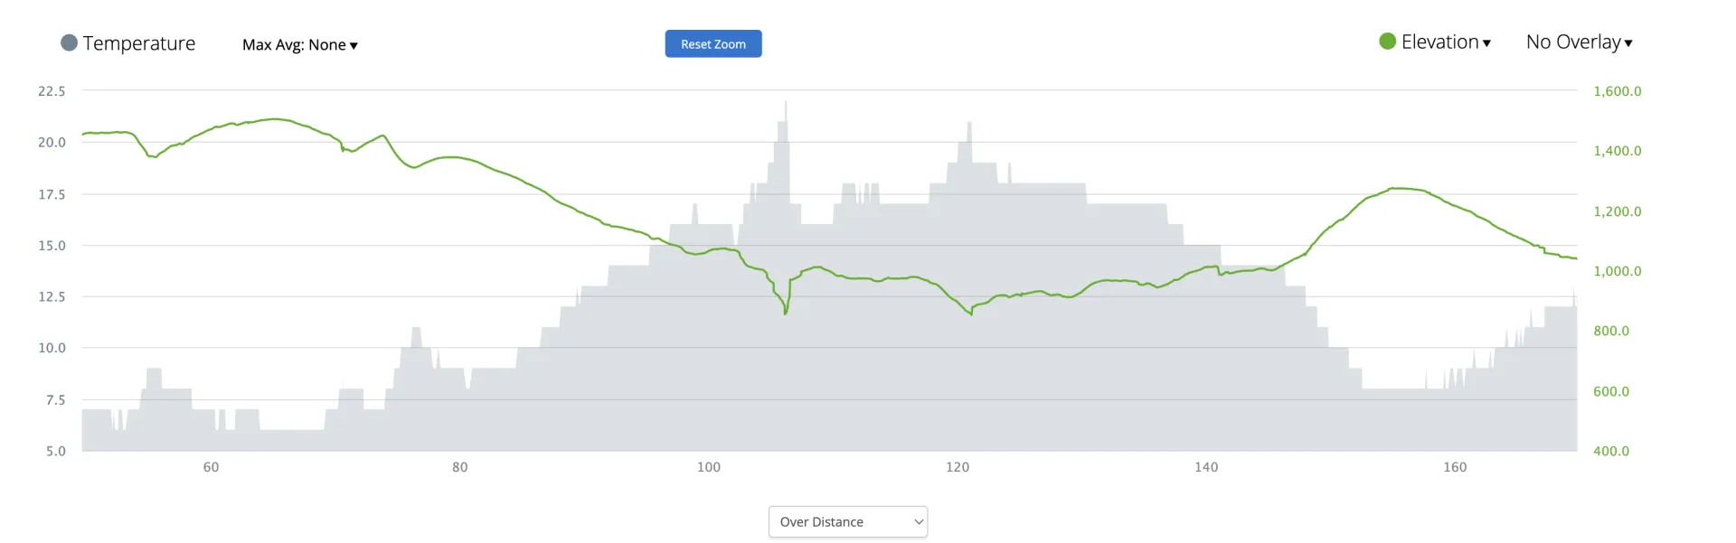Toggle the Temperature series label
The width and height of the screenshot is (1736, 543).
pyautogui.click(x=138, y=43)
